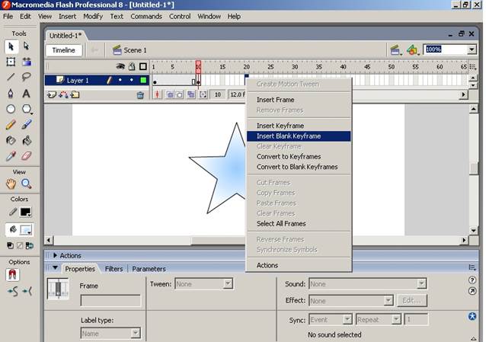Choose Convert to Keyframes
Image resolution: width=486 pixels, height=342 pixels.
pyautogui.click(x=299, y=157)
